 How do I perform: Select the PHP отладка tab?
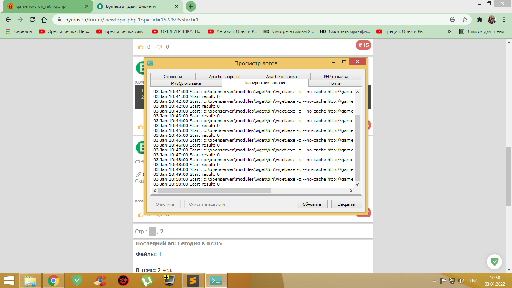coord(336,76)
